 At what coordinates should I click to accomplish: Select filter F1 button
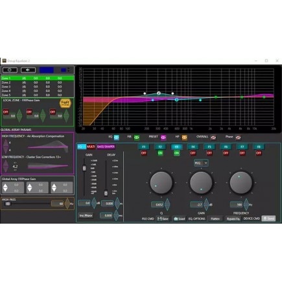(x=144, y=147)
